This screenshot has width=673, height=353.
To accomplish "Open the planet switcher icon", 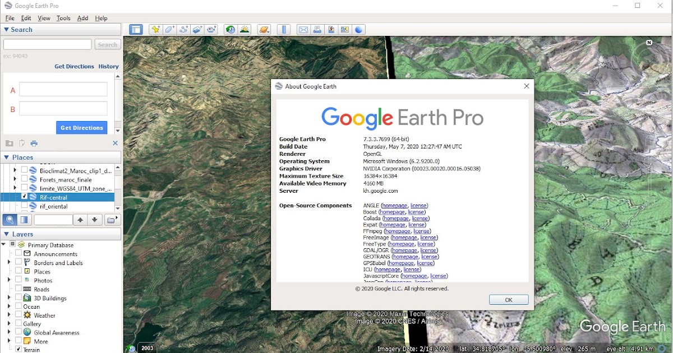I will coord(264,30).
